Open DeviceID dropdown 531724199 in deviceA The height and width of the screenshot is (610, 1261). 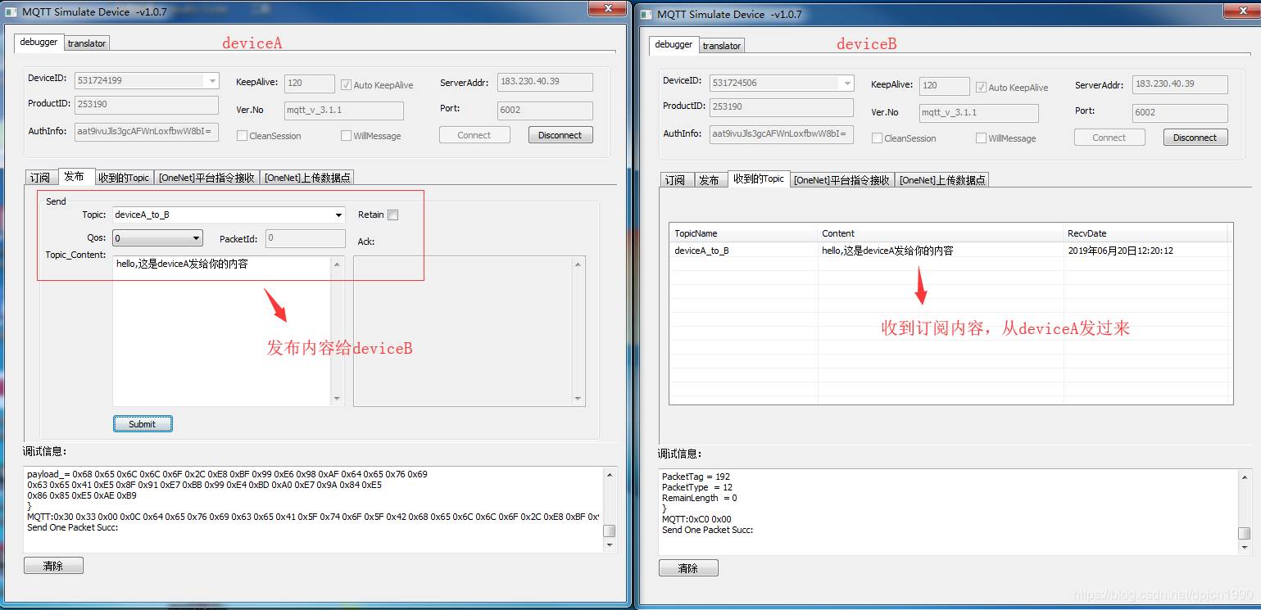(x=212, y=80)
